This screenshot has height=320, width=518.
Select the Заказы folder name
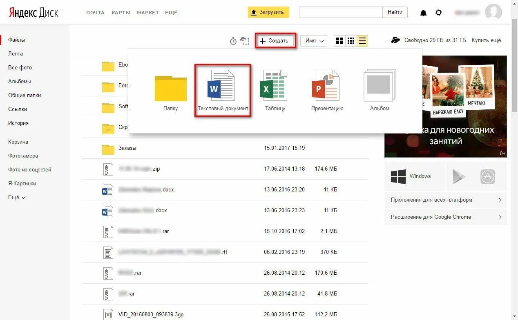tap(127, 148)
